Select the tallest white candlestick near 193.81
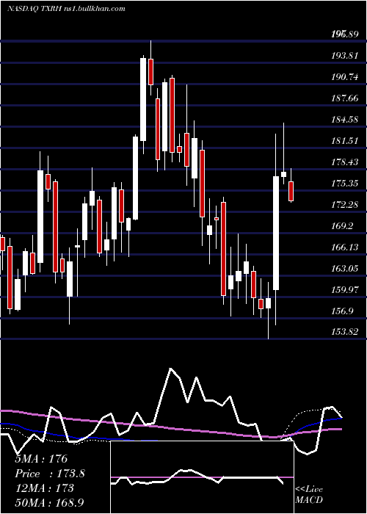Screen dimensions: 367x514 coord(143,100)
